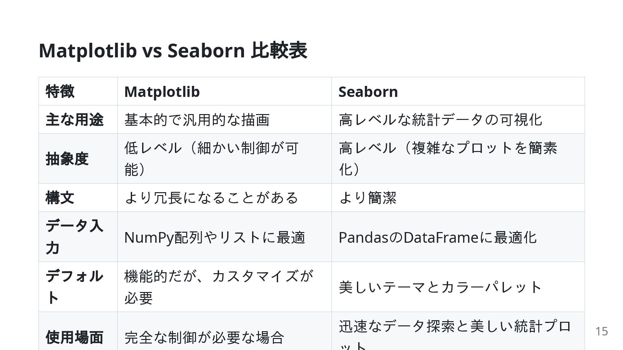Click the 'デフォルト' row label

(x=75, y=287)
